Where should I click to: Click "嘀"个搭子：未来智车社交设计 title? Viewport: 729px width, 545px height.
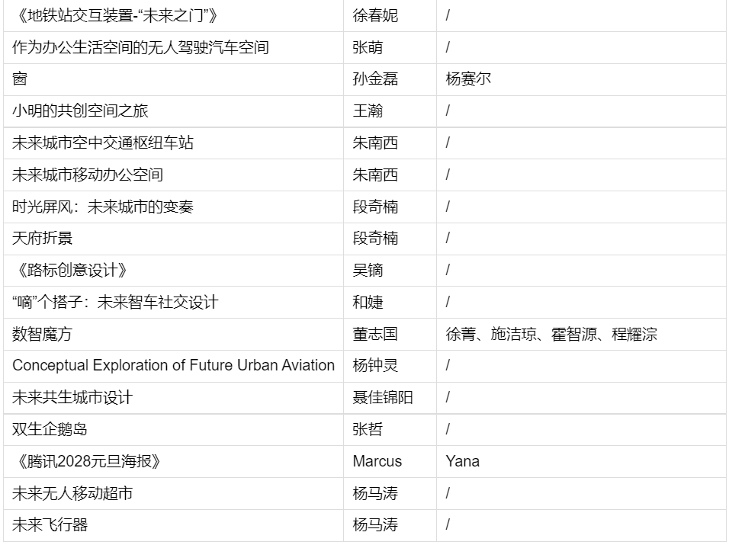[173, 303]
